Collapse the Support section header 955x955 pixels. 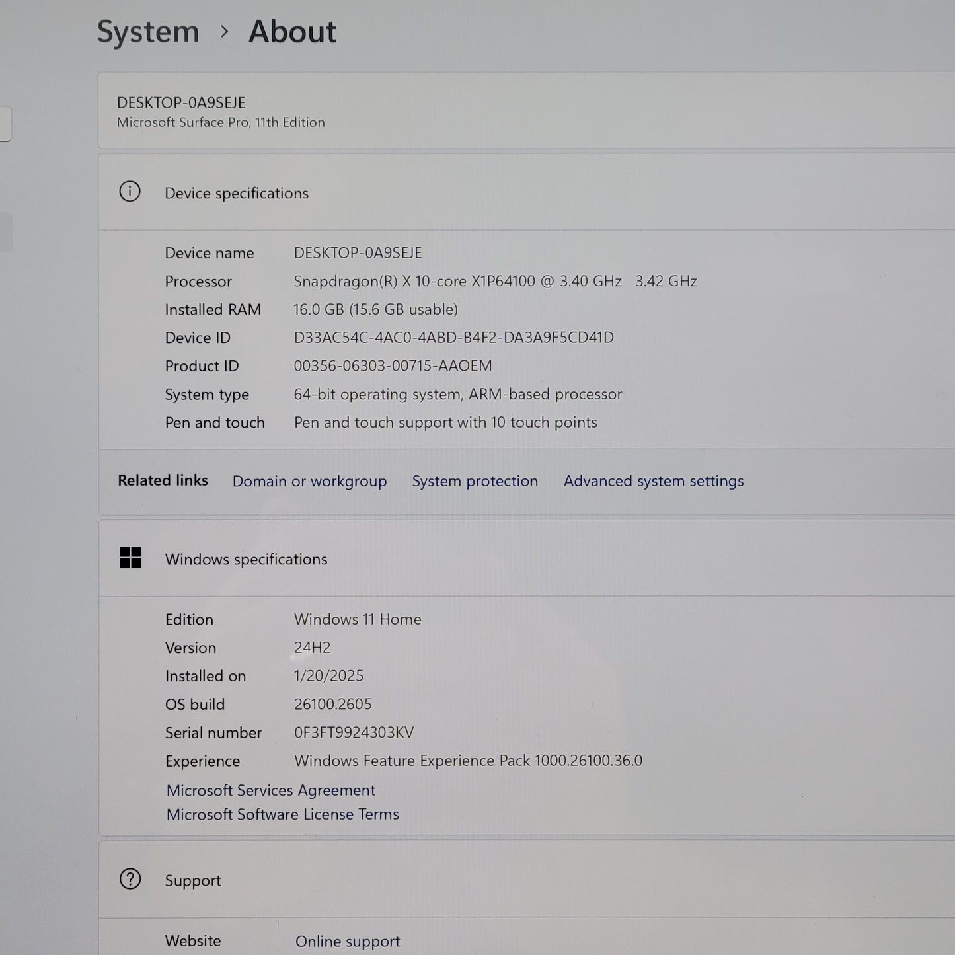pyautogui.click(x=527, y=880)
